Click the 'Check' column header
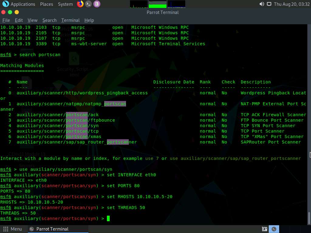The width and height of the screenshot is (311, 233). tap(228, 82)
